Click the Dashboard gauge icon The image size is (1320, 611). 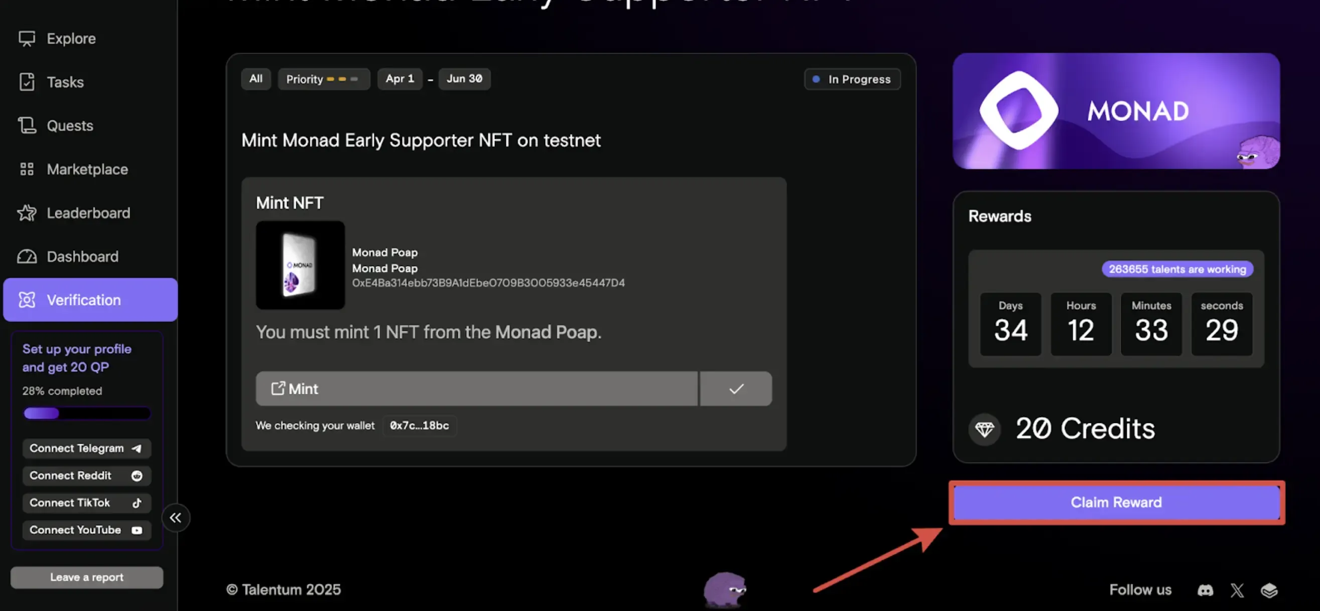[27, 256]
